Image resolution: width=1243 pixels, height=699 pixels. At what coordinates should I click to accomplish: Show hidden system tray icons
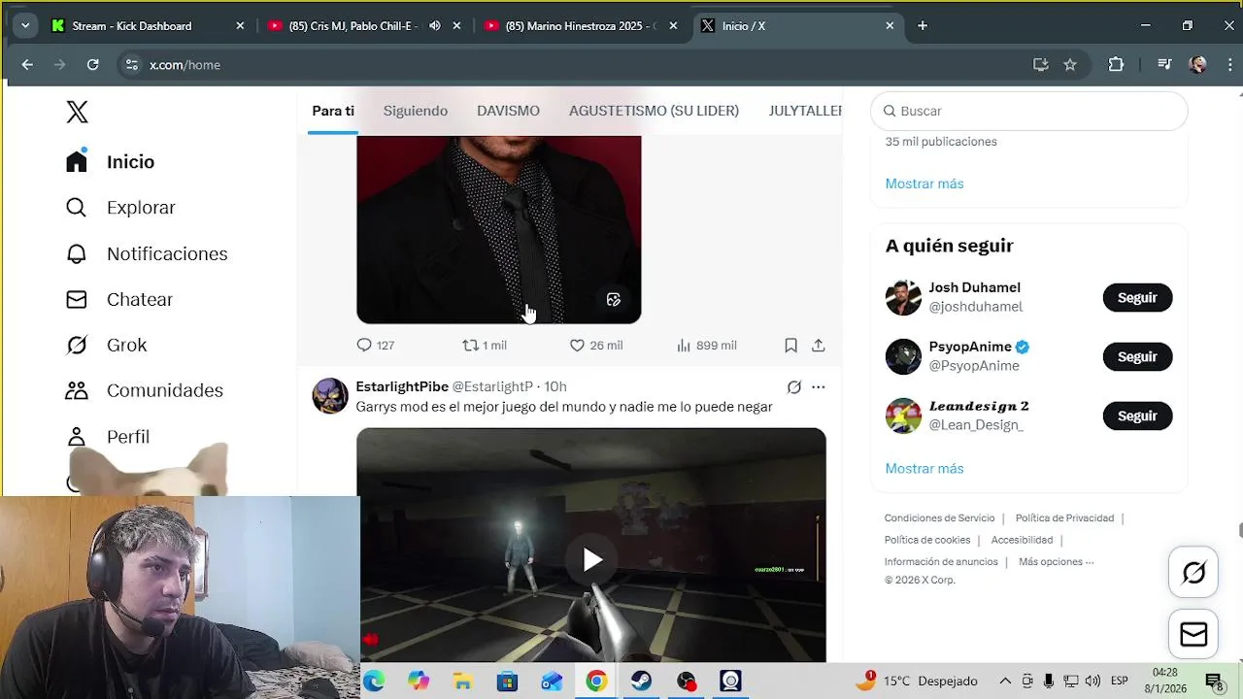(1005, 682)
